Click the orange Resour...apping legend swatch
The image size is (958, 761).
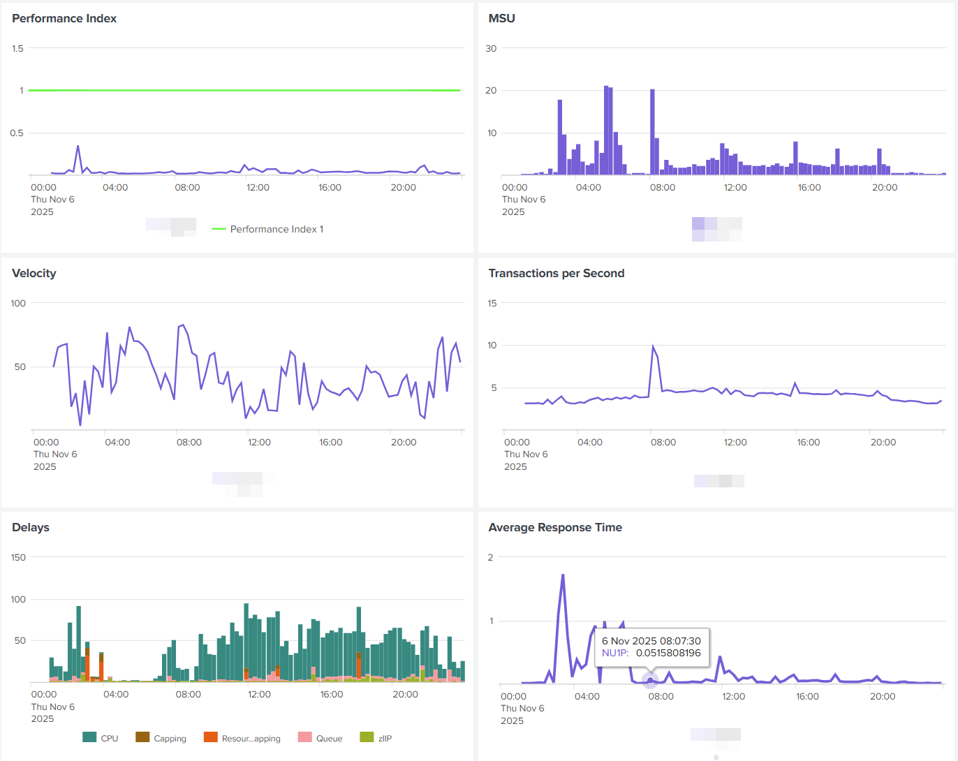(x=210, y=737)
